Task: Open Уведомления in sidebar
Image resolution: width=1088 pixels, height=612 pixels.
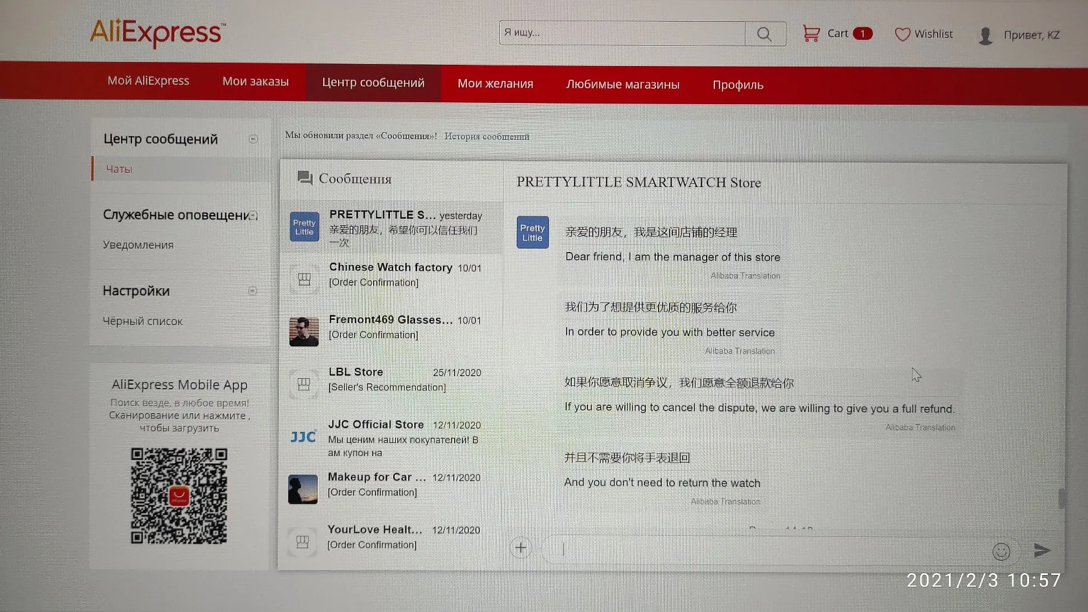Action: click(x=138, y=245)
